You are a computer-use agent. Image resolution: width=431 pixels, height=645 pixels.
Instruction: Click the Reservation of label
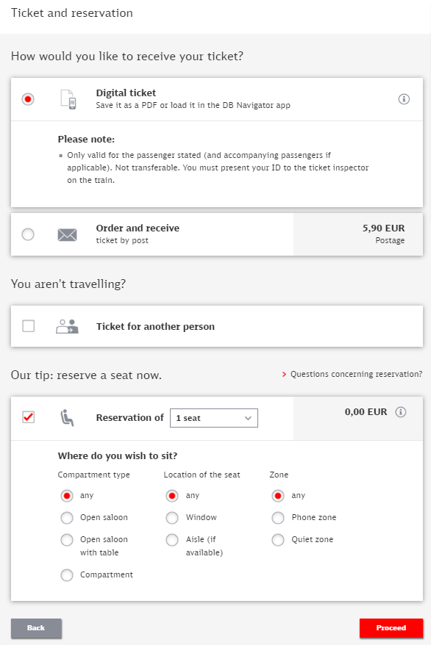129,417
